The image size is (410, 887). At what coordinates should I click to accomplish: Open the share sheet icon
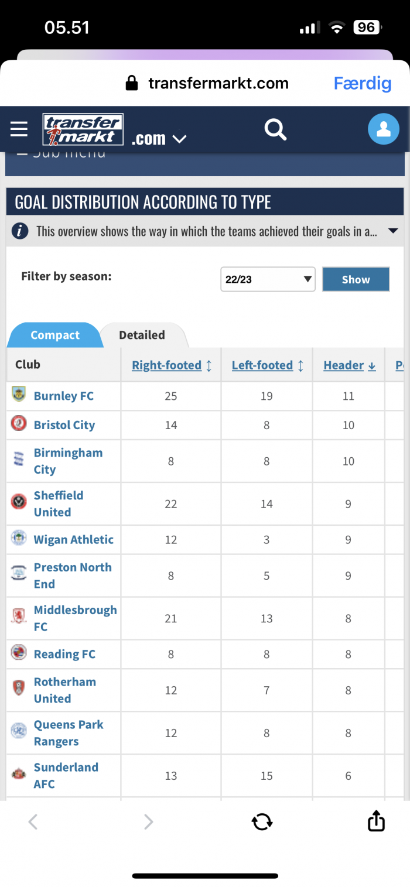[376, 821]
